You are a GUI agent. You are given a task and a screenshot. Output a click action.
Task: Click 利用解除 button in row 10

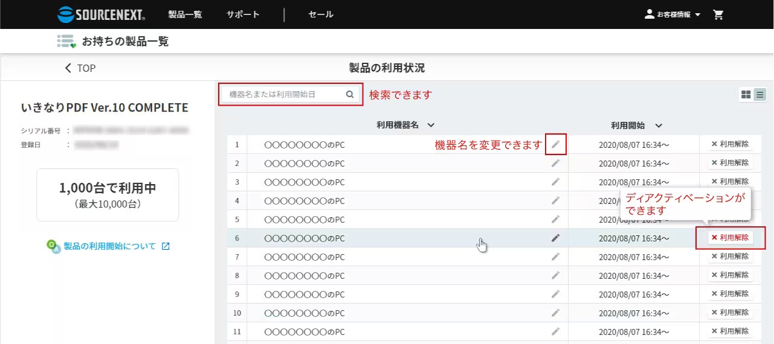coord(730,313)
